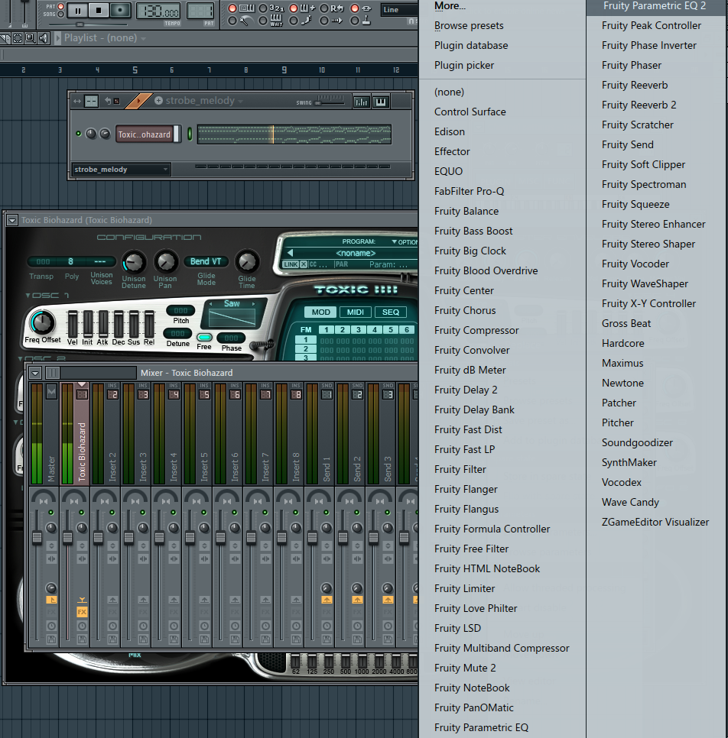The image size is (728, 738).
Task: Click the Toxic..ohazard channel button
Action: [145, 134]
